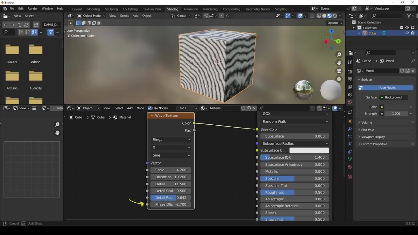
Task: Click the Scale 4.200 field
Action: pyautogui.click(x=171, y=170)
